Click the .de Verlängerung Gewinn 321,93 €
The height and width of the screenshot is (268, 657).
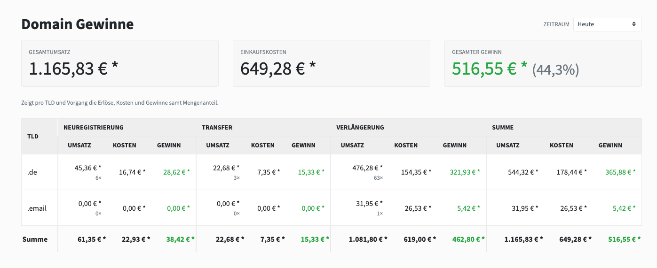tap(465, 172)
